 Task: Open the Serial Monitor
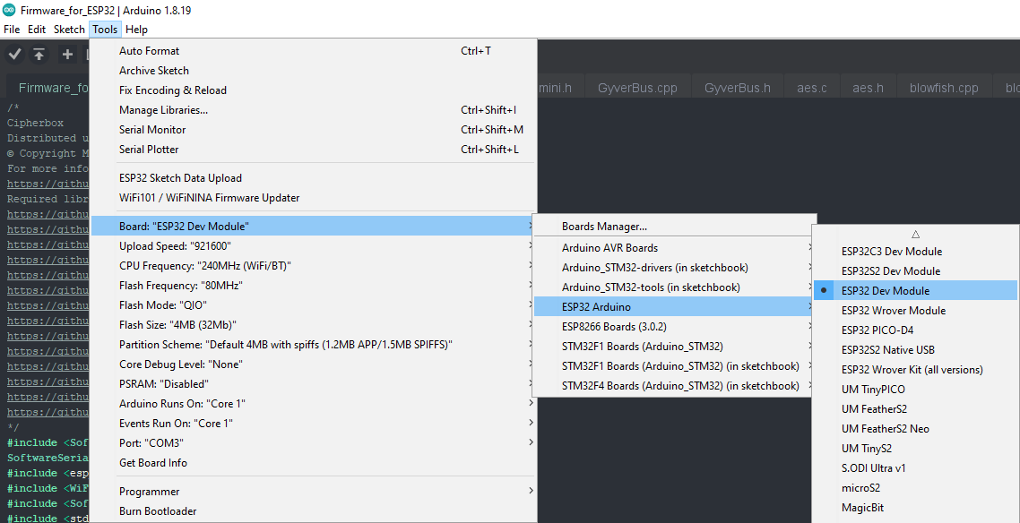point(314,129)
